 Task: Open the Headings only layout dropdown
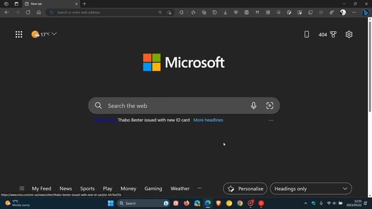pos(311,189)
